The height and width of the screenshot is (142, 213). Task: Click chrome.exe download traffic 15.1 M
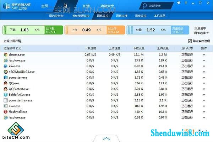coord(139,55)
